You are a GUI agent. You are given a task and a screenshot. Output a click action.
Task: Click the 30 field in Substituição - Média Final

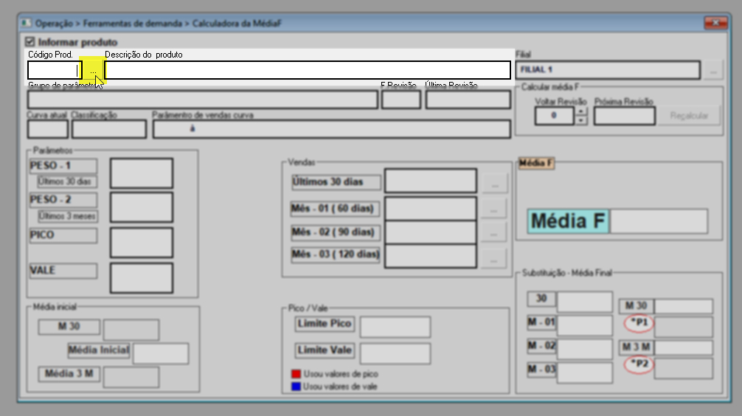[x=585, y=302]
